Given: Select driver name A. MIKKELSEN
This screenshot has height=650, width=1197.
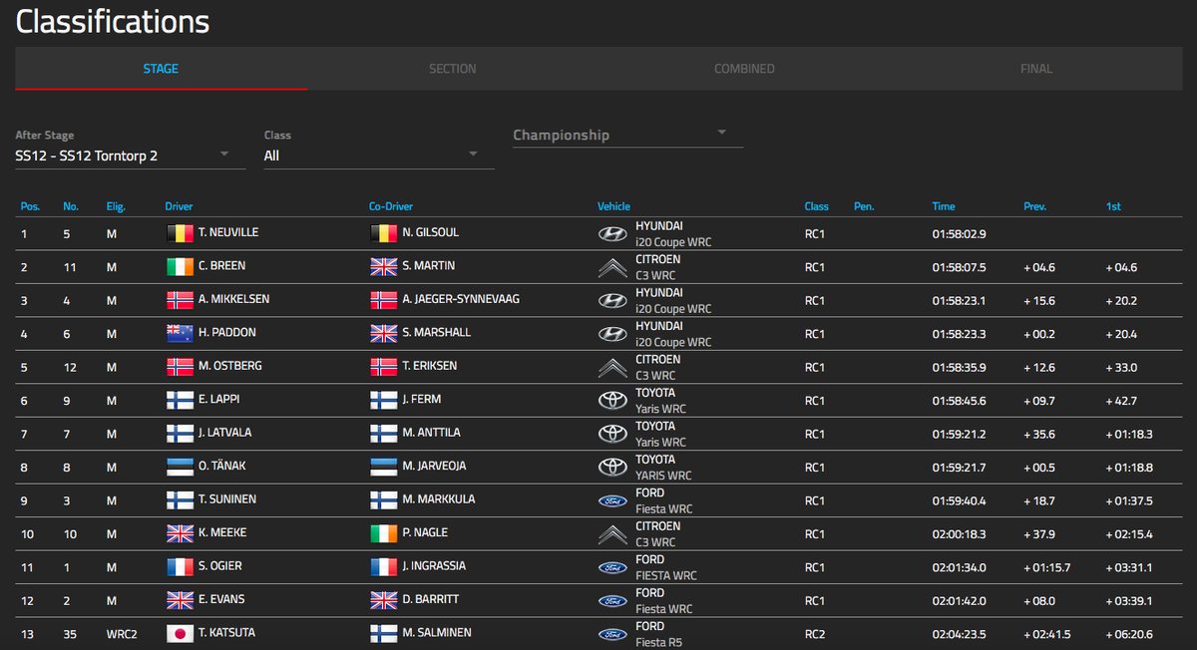Looking at the screenshot, I should click(233, 300).
